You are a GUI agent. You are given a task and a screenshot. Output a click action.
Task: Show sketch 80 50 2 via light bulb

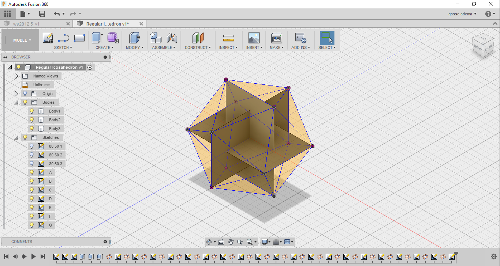click(x=32, y=155)
